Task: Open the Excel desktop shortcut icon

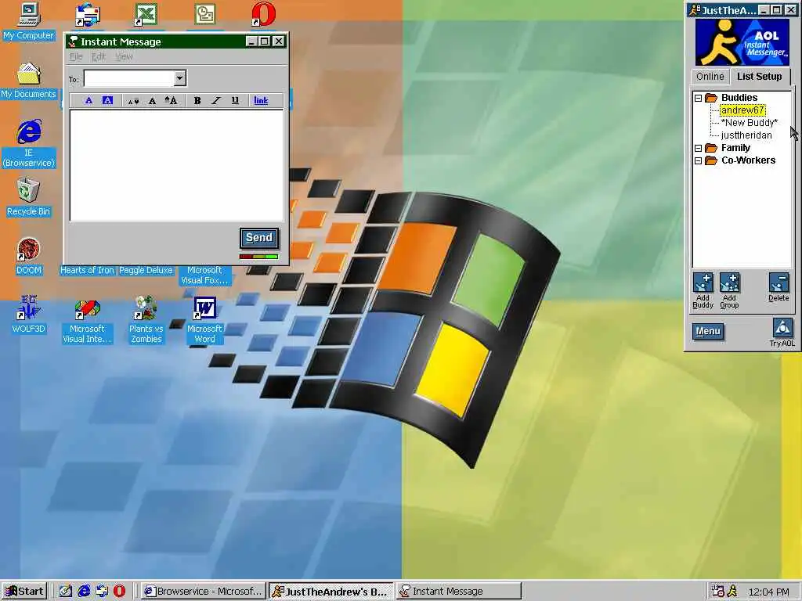Action: click(x=146, y=14)
